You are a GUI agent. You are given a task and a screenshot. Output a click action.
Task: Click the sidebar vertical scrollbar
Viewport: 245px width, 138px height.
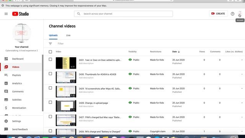42,83
